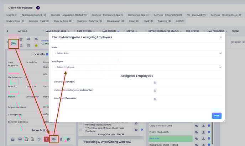Switch to the Closed Loan (6) tab
245x146 pixels.
coord(115,21)
